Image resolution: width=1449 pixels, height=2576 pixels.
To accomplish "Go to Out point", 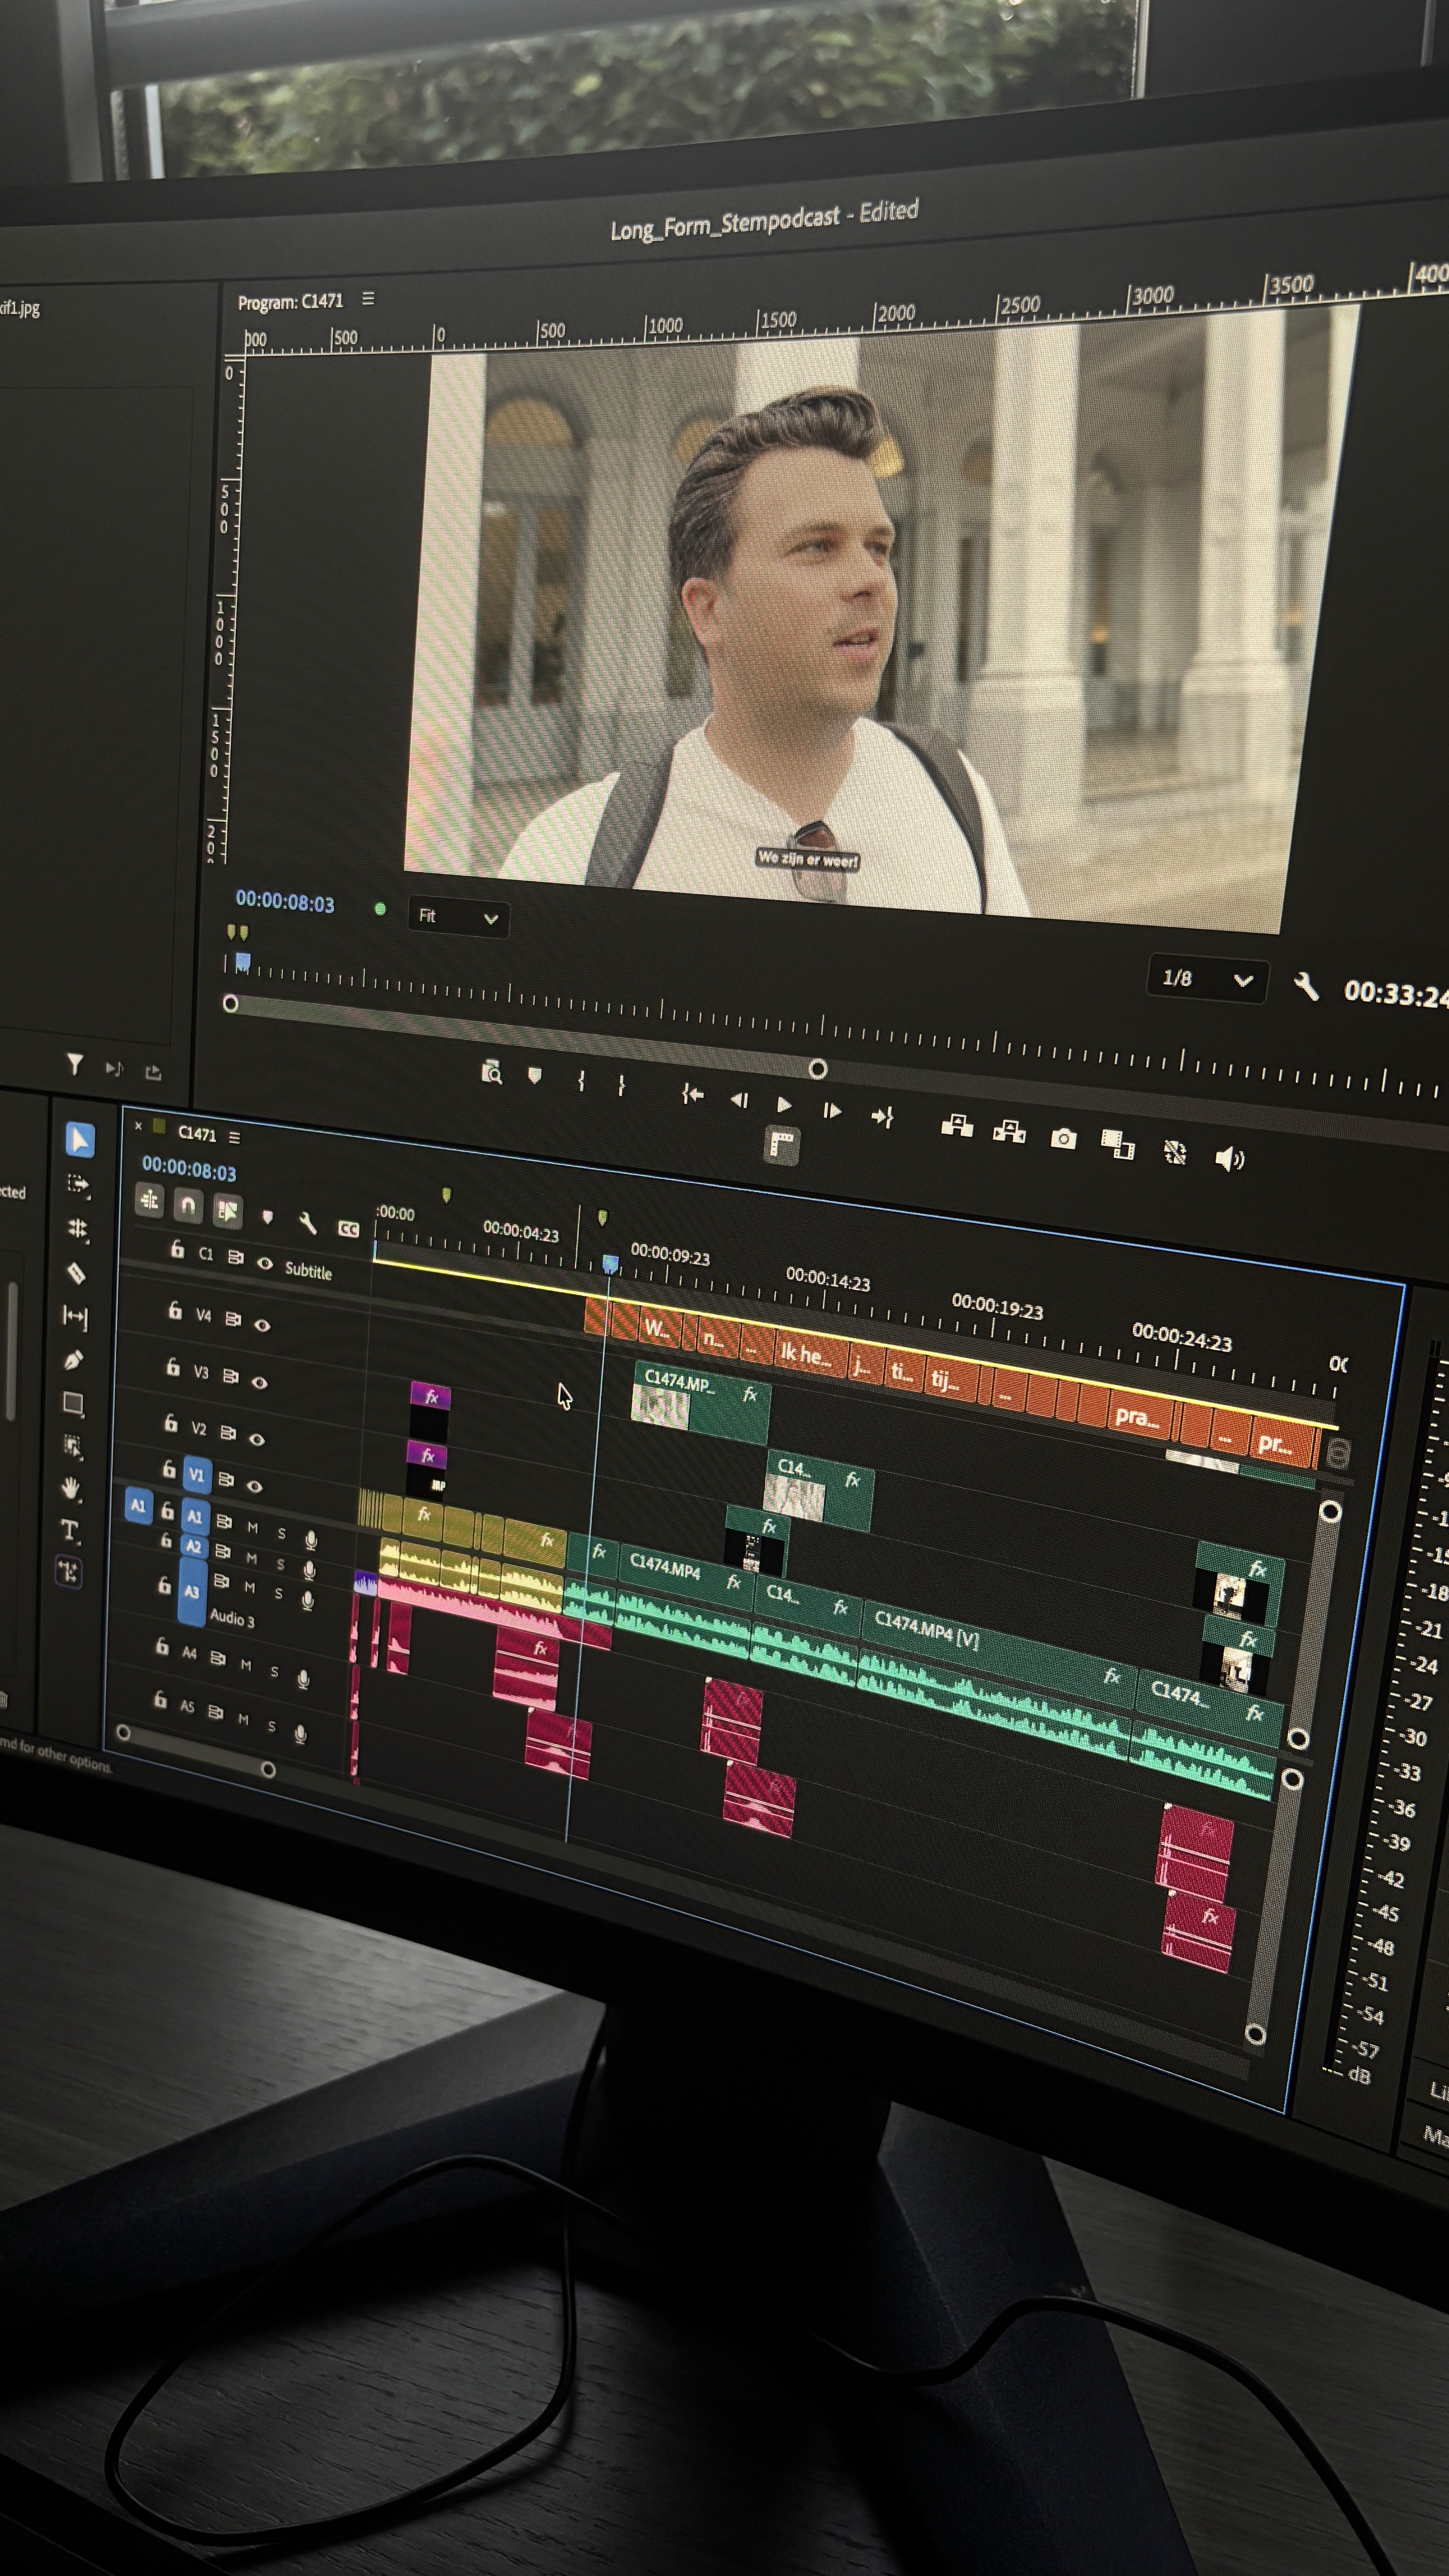I will 882,1117.
